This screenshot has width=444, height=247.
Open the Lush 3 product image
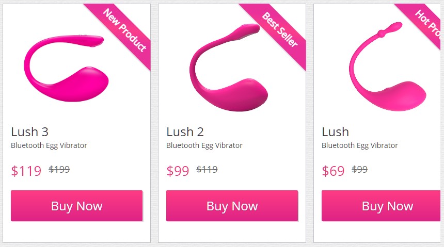[x=66, y=68]
